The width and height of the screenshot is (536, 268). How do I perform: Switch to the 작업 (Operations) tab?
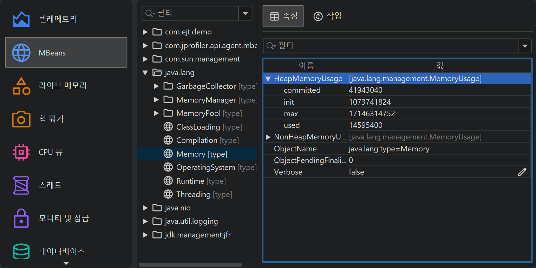coord(327,16)
